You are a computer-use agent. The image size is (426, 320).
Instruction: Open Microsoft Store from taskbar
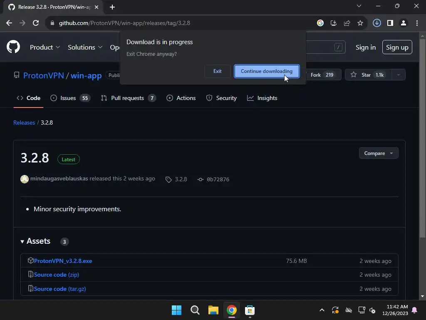[x=250, y=310]
